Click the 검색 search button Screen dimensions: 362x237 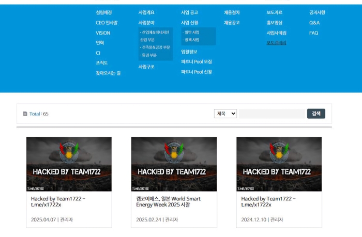[316, 114]
